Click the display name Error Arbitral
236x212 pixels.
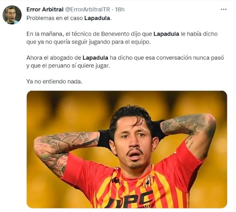[x=45, y=9]
